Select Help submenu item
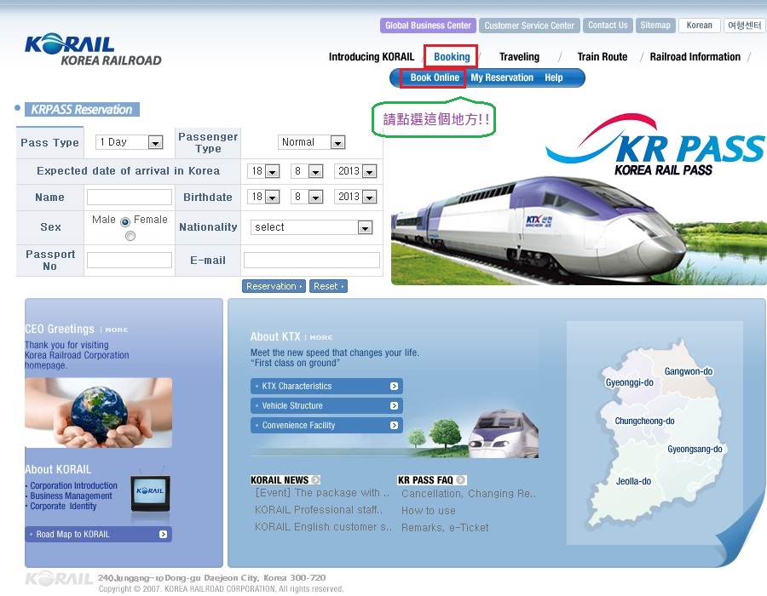The height and width of the screenshot is (596, 767). [554, 77]
